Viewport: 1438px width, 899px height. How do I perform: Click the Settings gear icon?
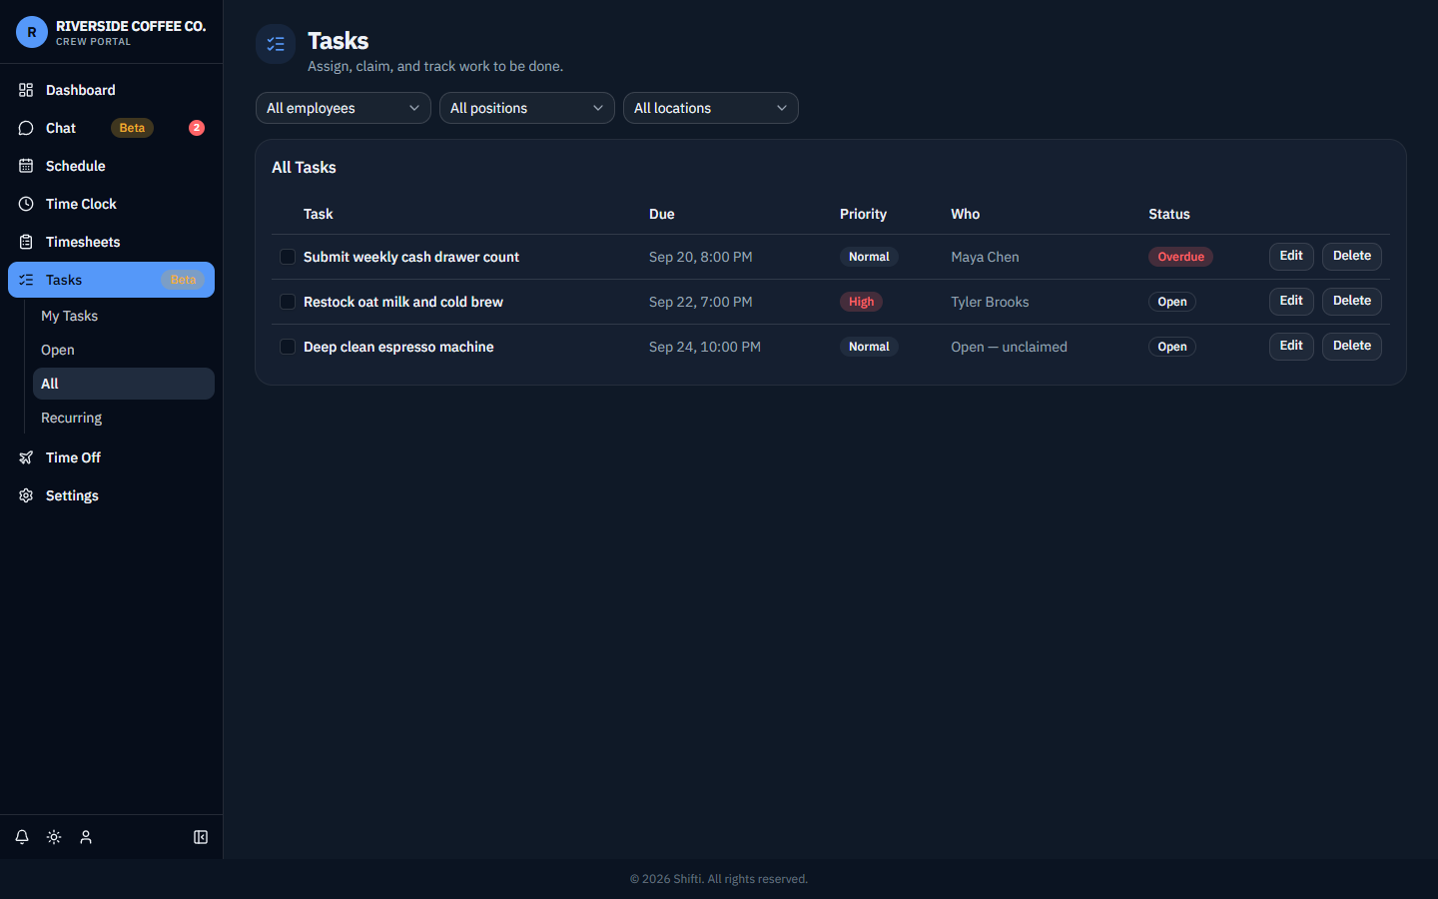click(x=26, y=495)
